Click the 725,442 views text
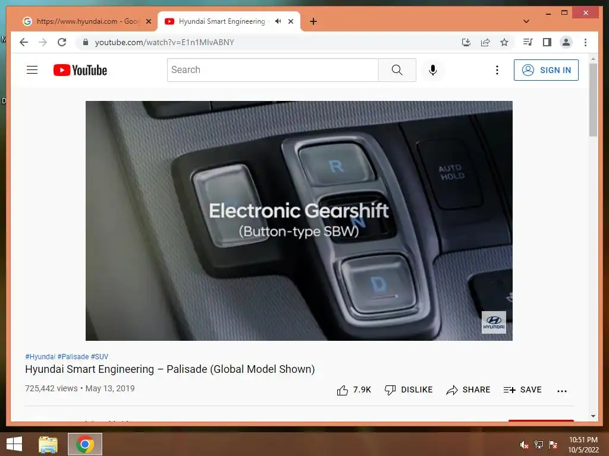The image size is (609, 456). [51, 388]
